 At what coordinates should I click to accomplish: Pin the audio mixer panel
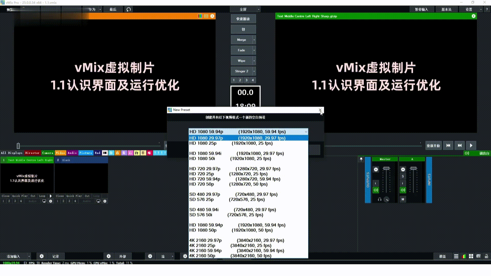click(361, 159)
